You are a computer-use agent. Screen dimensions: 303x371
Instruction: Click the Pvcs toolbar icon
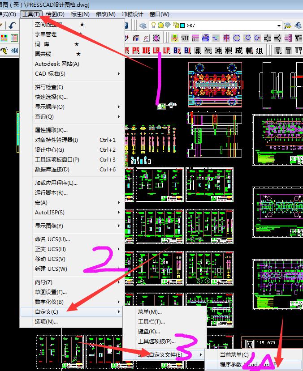[x=208, y=51]
